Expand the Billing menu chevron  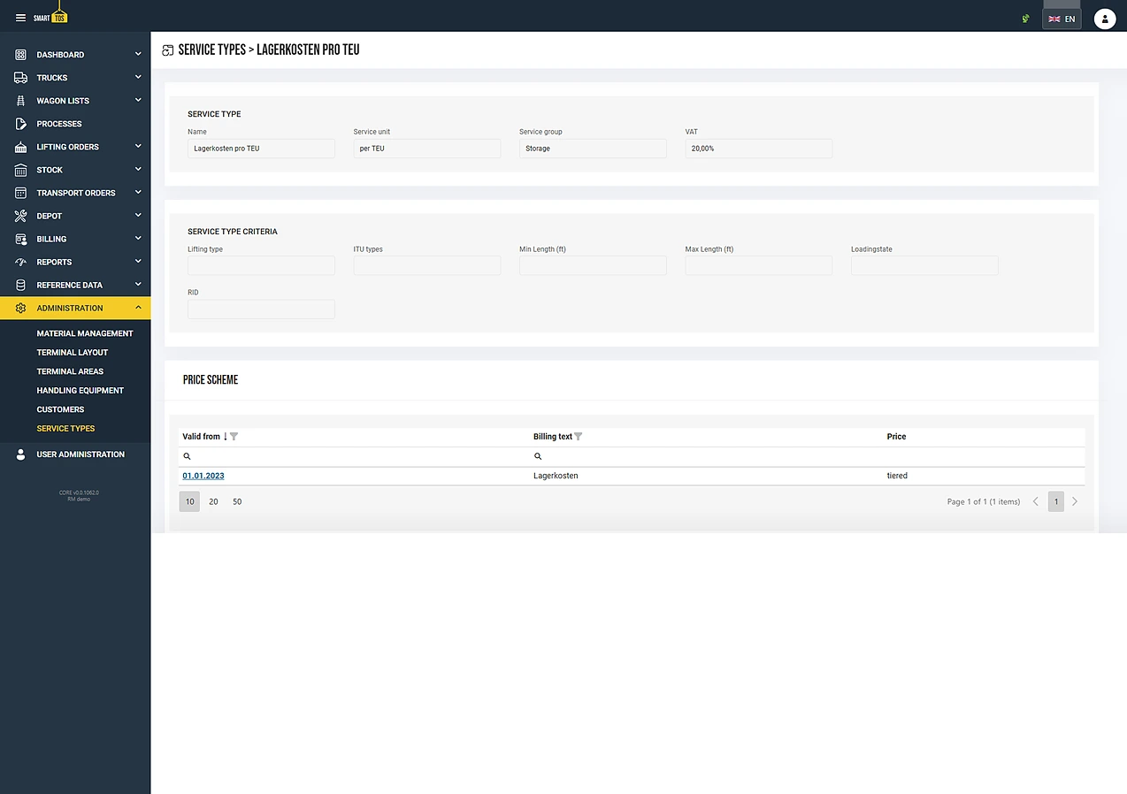138,238
